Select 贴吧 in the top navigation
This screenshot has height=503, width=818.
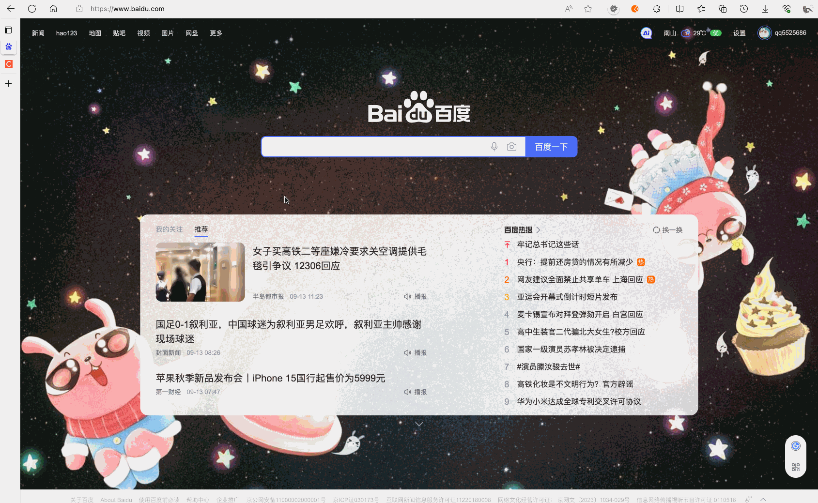pos(119,33)
